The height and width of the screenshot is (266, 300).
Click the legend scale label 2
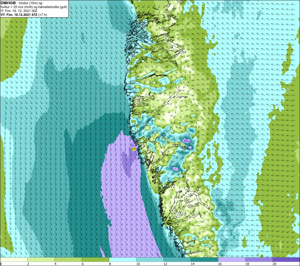[x=28, y=264]
